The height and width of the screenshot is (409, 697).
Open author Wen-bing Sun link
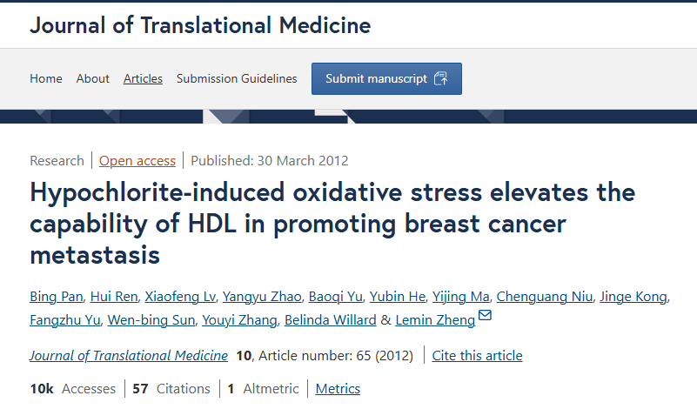pyautogui.click(x=151, y=320)
